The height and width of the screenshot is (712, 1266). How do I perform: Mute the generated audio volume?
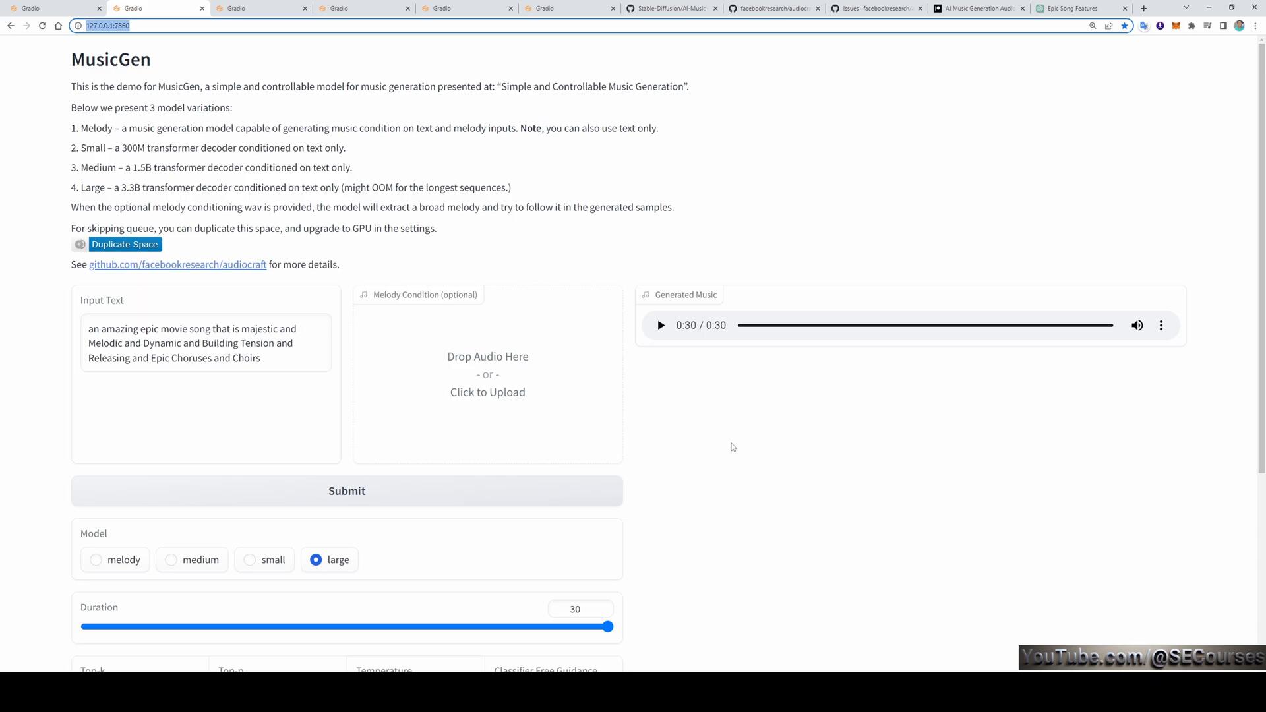[1137, 326]
